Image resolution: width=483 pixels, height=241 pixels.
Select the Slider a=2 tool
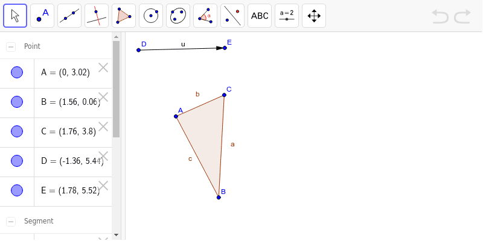tap(287, 16)
